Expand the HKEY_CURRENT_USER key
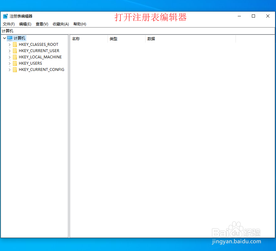Image resolution: width=276 pixels, height=251 pixels. [x=10, y=51]
